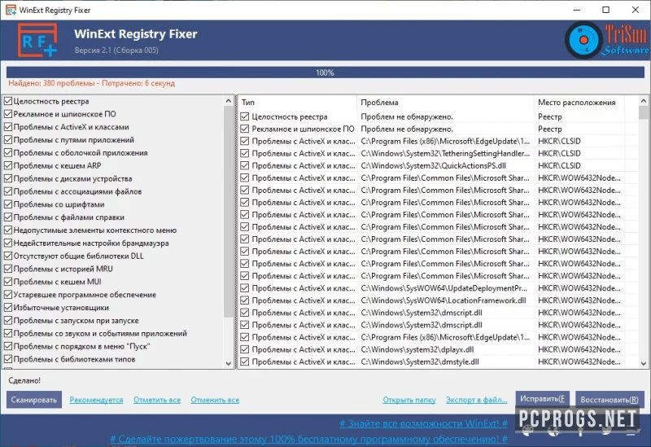651x447 pixels.
Task: Toggle Устаревшее программное обеспечение checkbox
Action: click(8, 295)
